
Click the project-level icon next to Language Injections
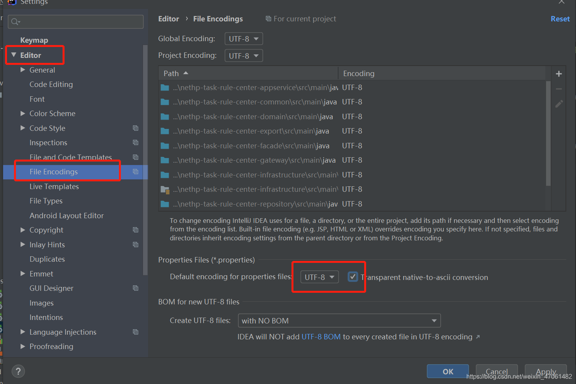[x=135, y=332]
